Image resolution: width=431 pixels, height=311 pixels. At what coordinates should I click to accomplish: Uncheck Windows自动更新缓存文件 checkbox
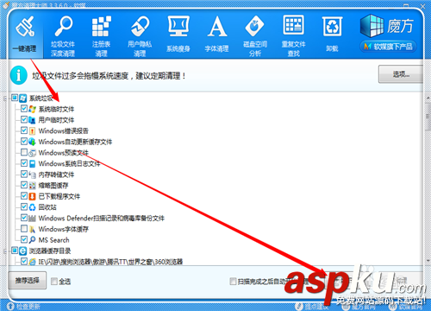pos(24,142)
